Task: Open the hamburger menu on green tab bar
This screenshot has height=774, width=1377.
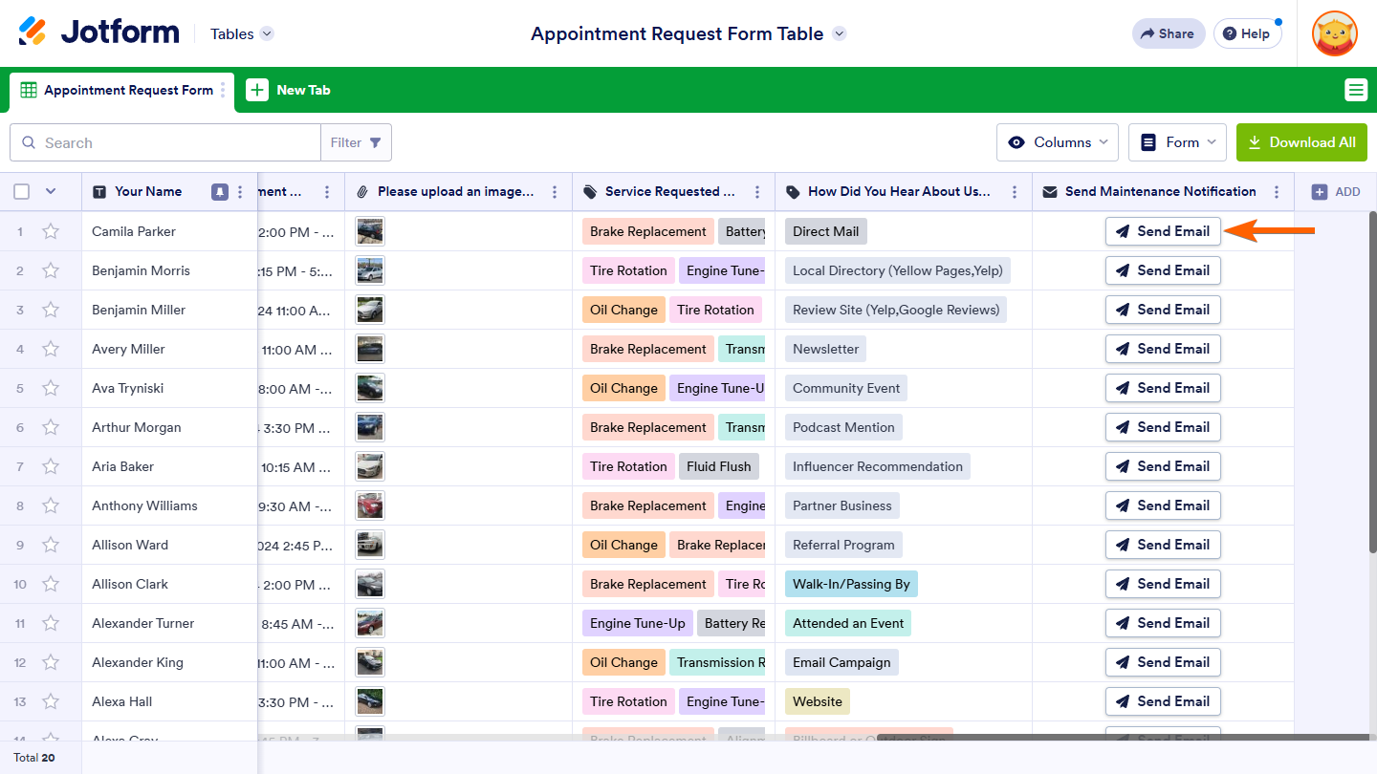Action: pos(1356,90)
